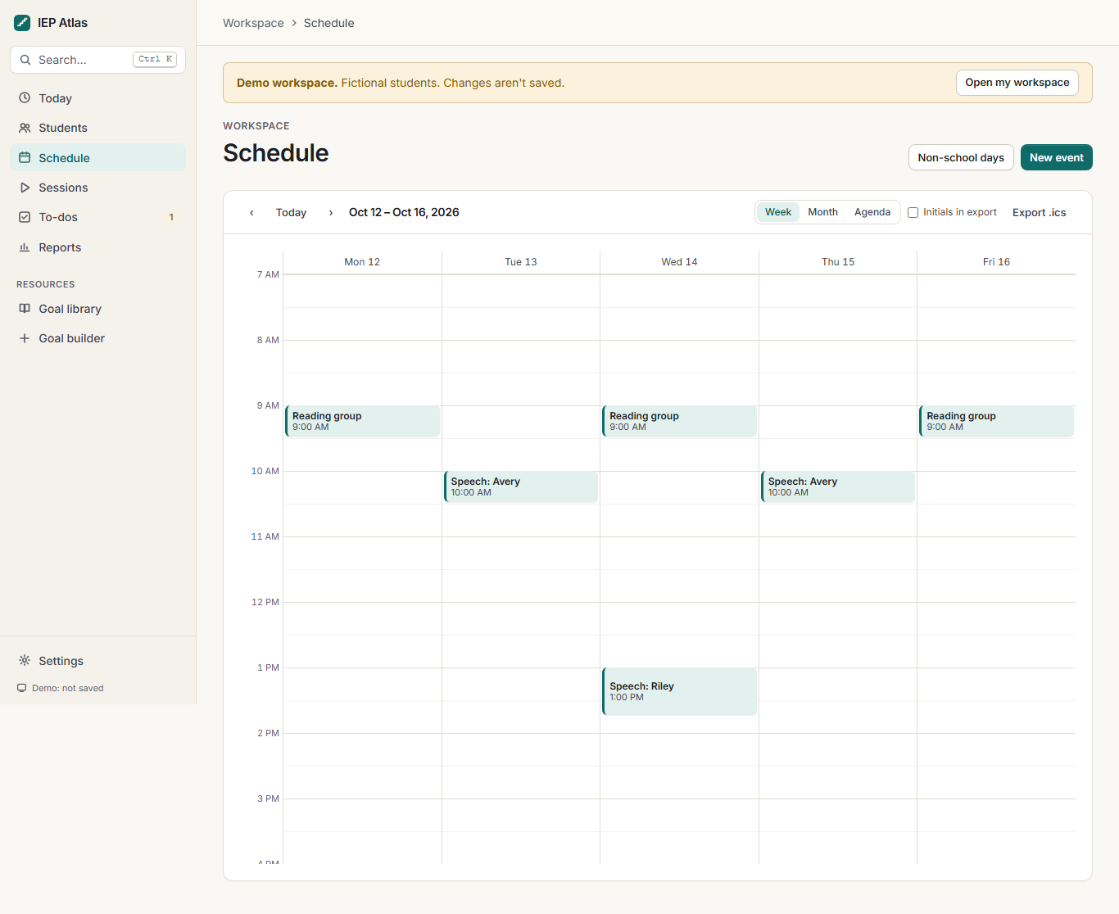This screenshot has width=1119, height=914.
Task: Go to the next week arrow
Action: tap(331, 213)
